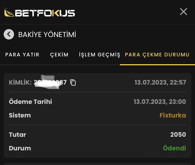Click the Tutar row label
Image resolution: width=195 pixels, height=165 pixels.
click(x=17, y=134)
